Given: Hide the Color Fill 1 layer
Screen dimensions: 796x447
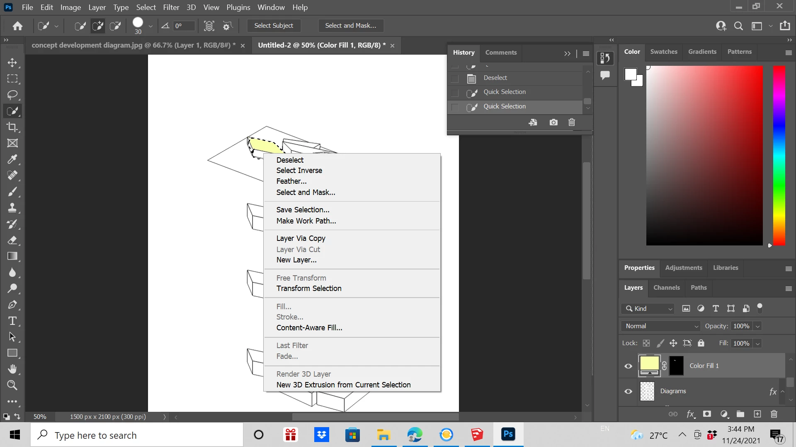Looking at the screenshot, I should [629, 366].
